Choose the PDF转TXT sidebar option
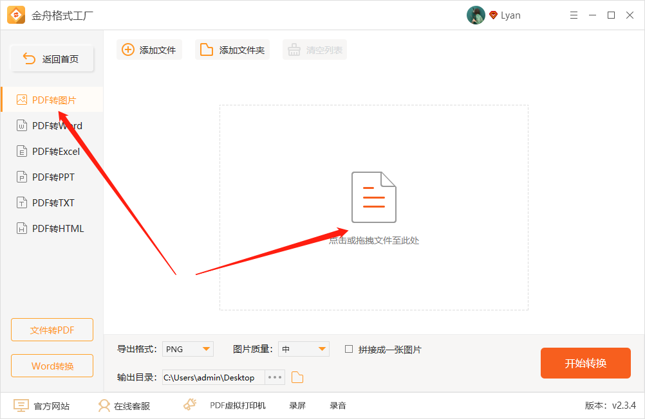The height and width of the screenshot is (419, 645). (21, 202)
